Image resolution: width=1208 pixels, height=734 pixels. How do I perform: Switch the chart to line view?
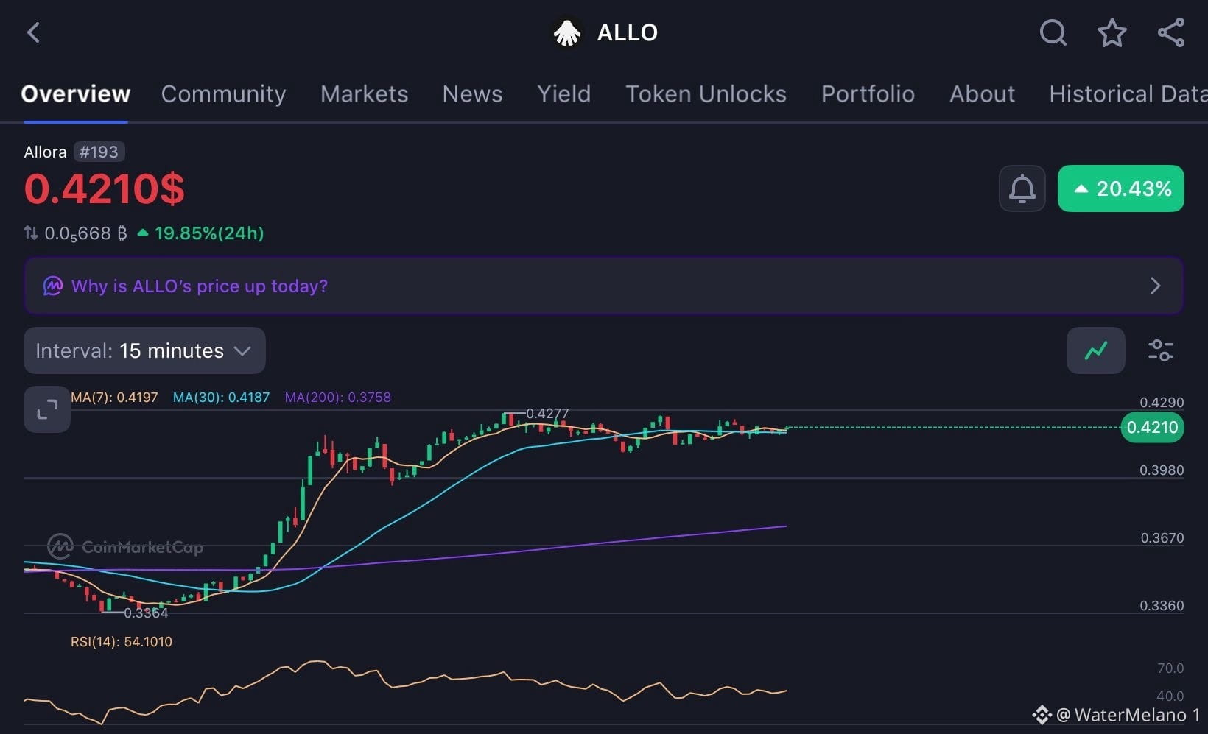pyautogui.click(x=1095, y=350)
